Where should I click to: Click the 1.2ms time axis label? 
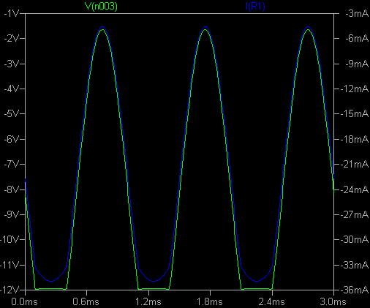point(148,302)
